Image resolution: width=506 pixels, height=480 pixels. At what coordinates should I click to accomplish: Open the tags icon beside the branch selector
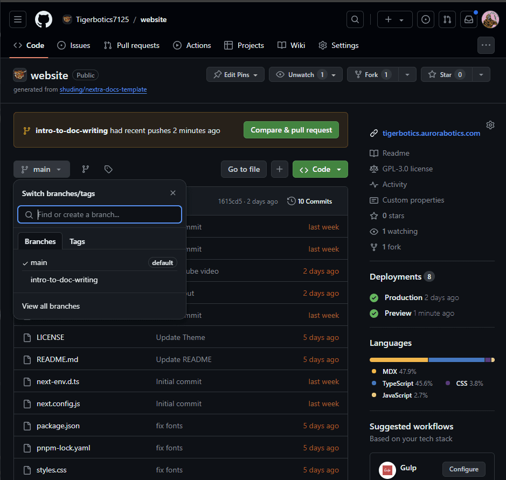point(108,169)
